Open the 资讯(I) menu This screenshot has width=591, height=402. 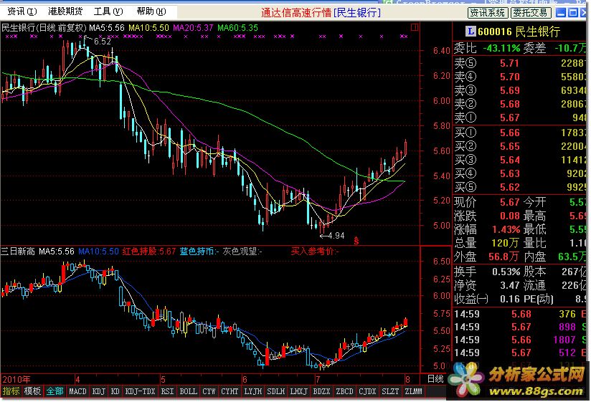[22, 11]
